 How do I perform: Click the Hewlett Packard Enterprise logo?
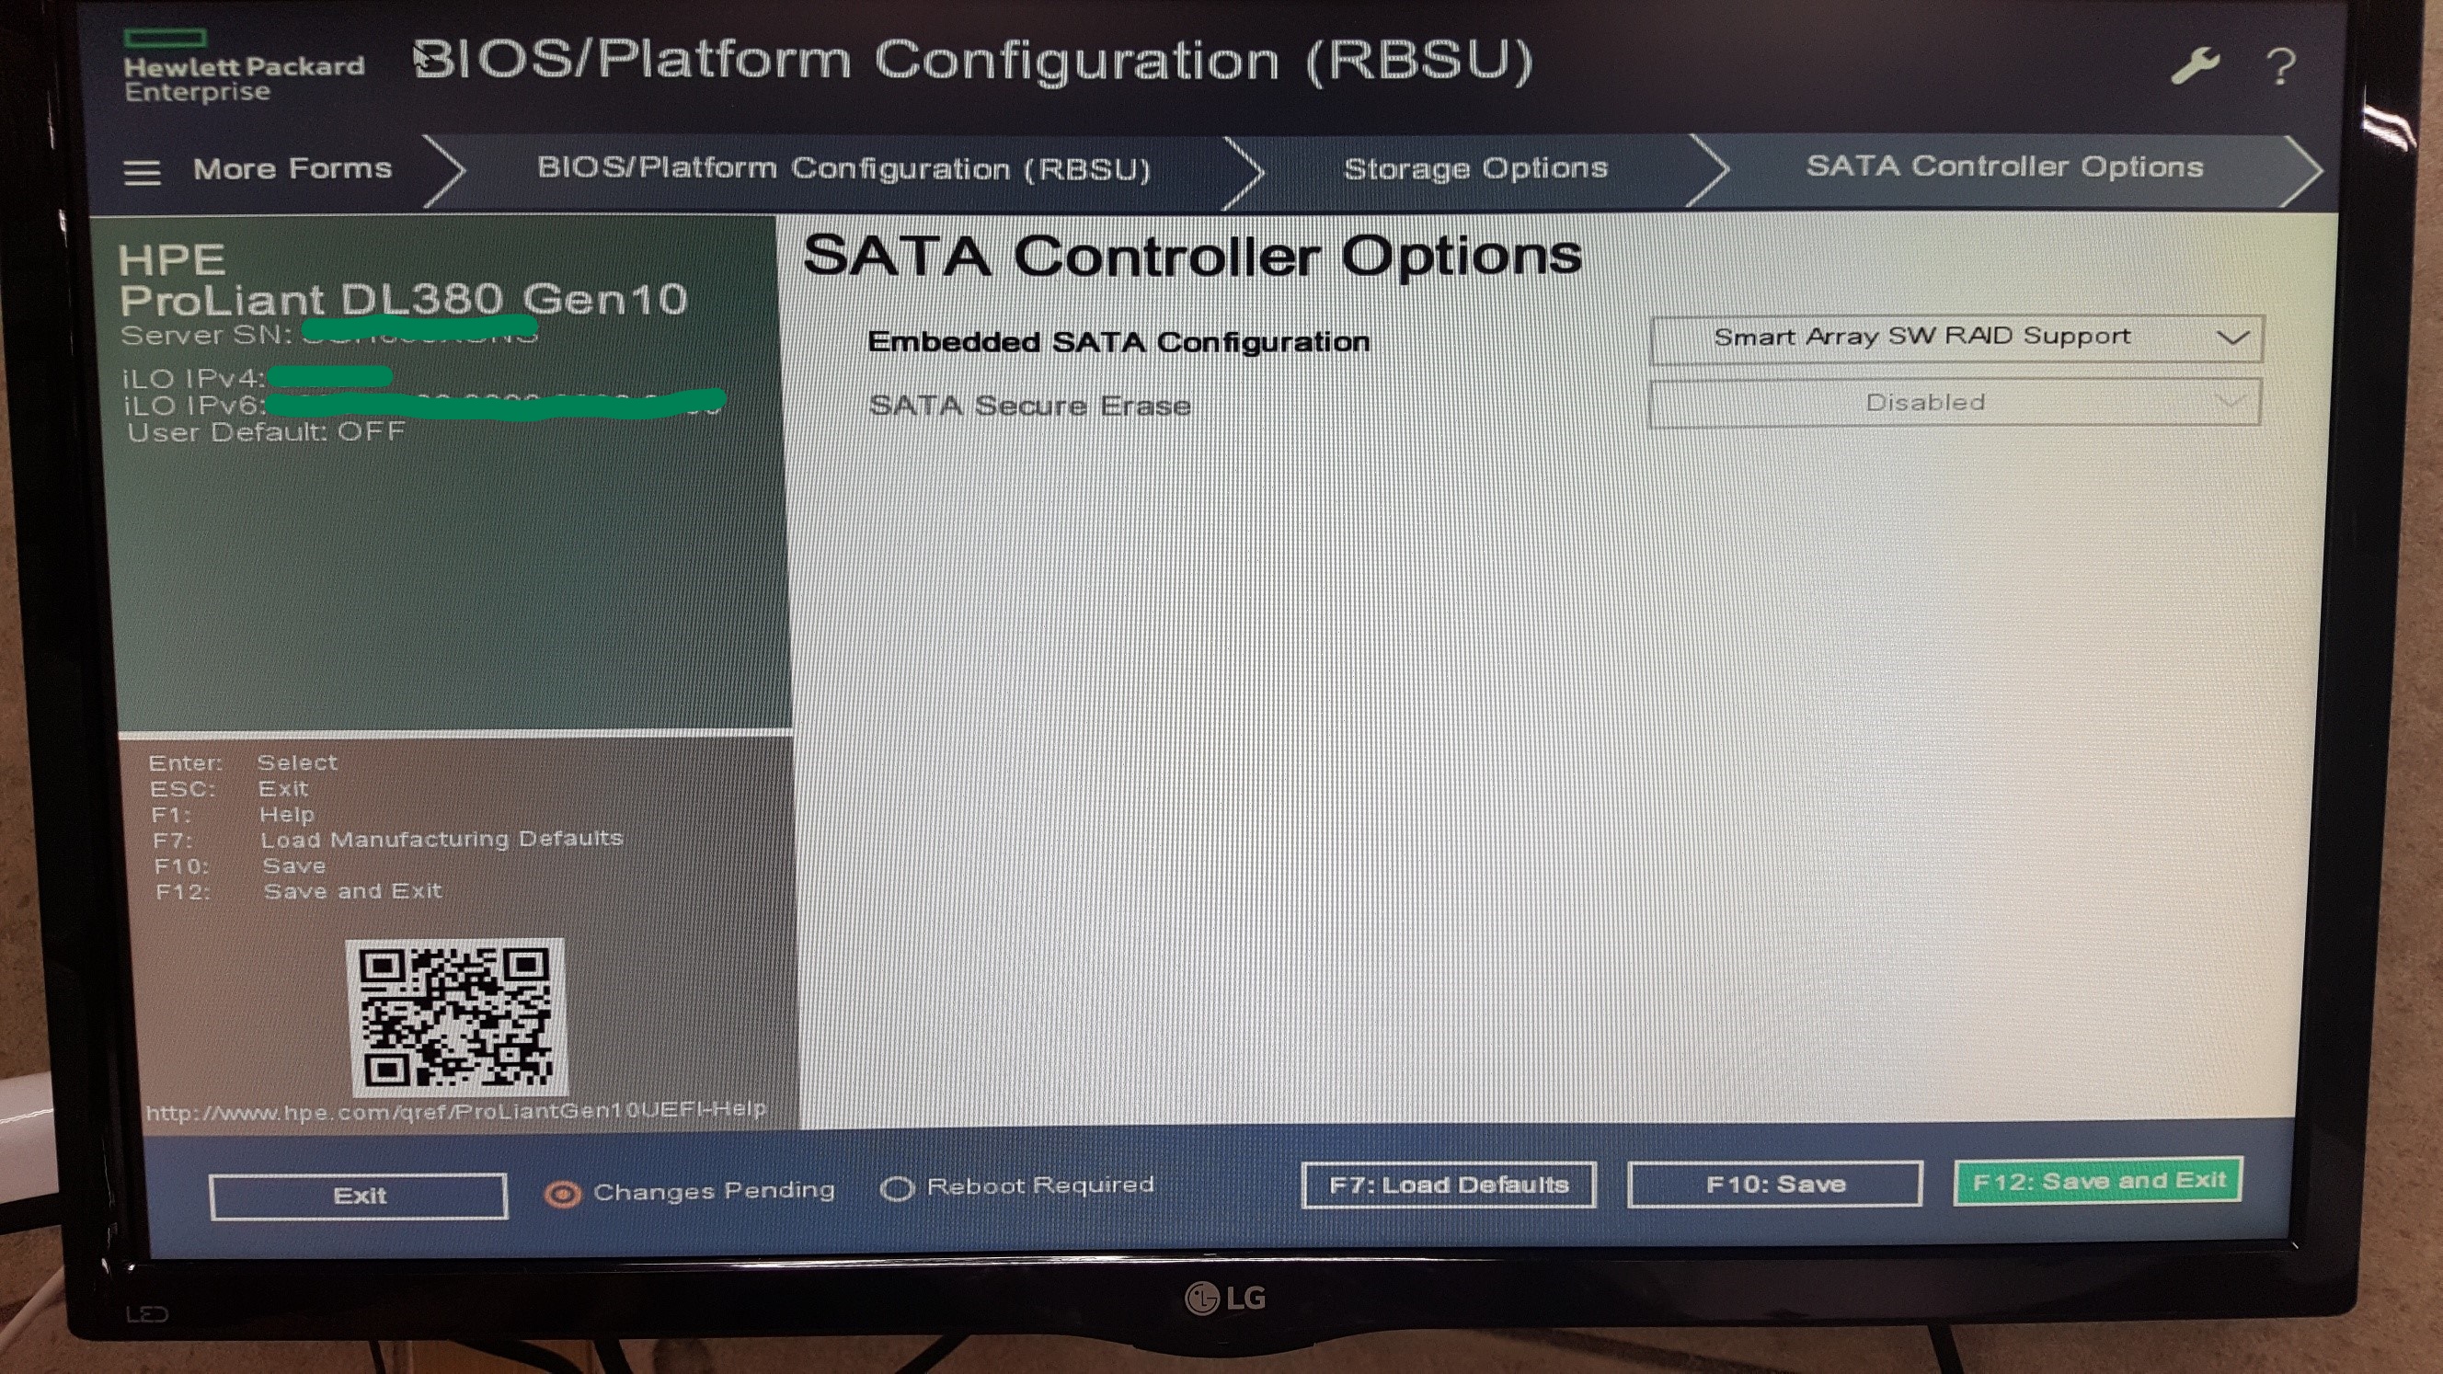point(242,67)
